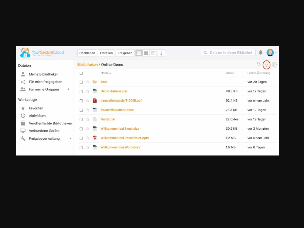Click the library search input field
This screenshot has width=304, height=228.
pyautogui.click(x=231, y=53)
